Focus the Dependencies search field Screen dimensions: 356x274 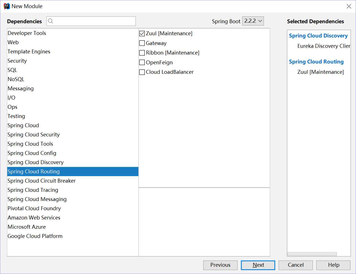91,21
